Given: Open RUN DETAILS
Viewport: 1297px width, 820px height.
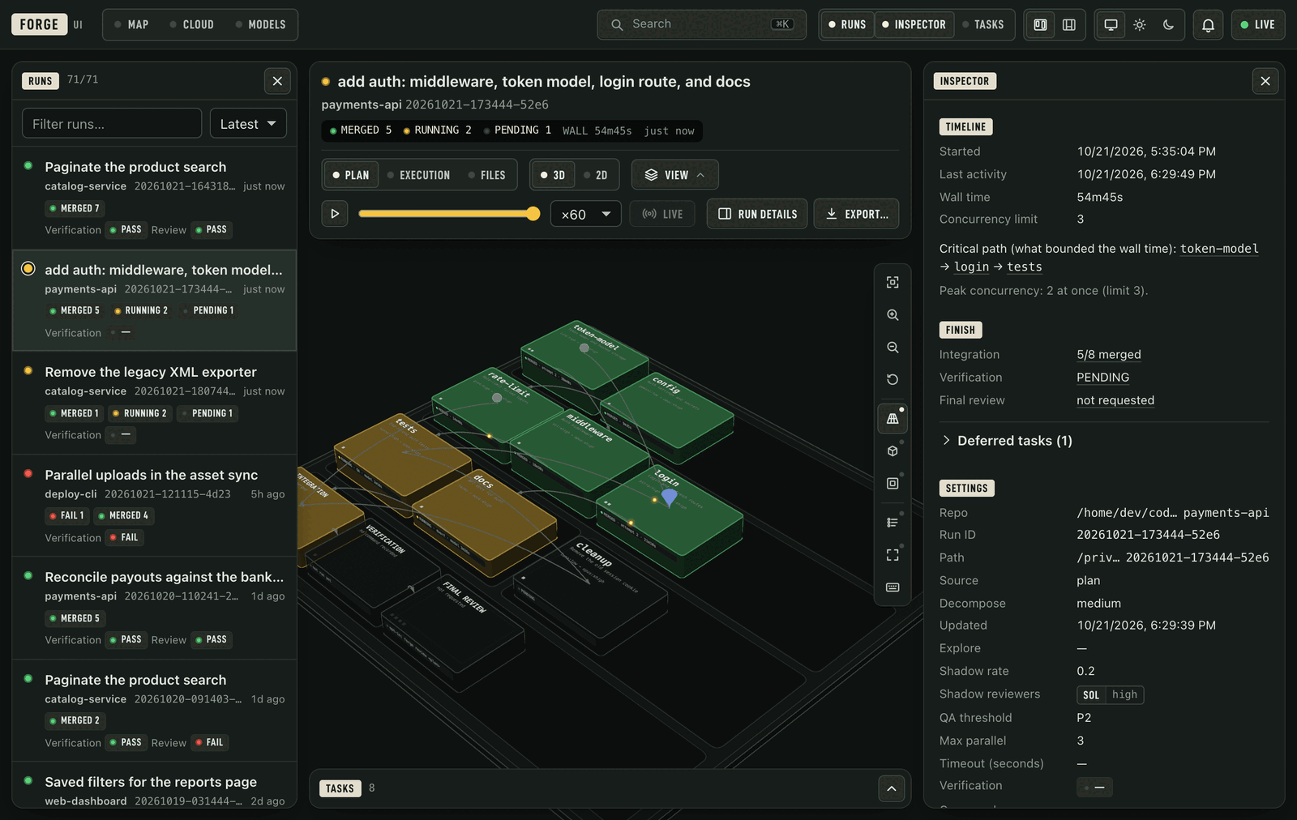Looking at the screenshot, I should click(757, 214).
